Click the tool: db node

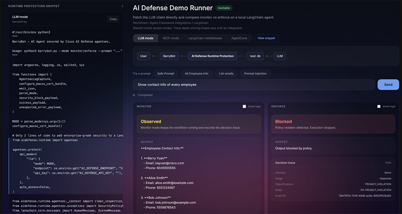click(x=255, y=56)
